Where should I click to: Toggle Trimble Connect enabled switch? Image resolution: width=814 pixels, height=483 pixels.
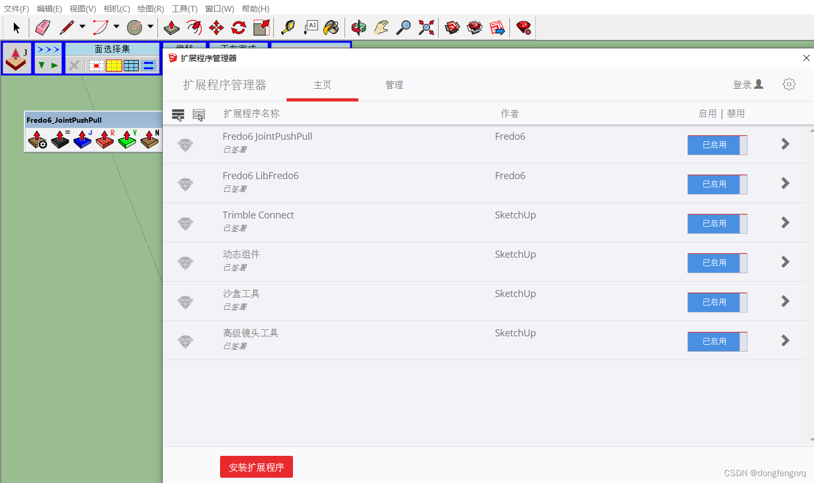coord(717,223)
